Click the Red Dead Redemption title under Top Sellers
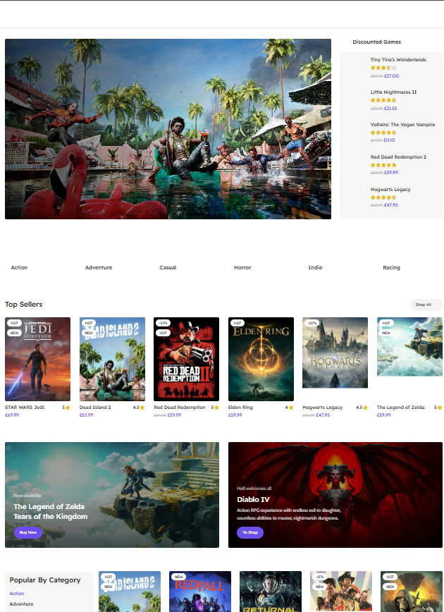Screen dimensions: 444x612 180,407
